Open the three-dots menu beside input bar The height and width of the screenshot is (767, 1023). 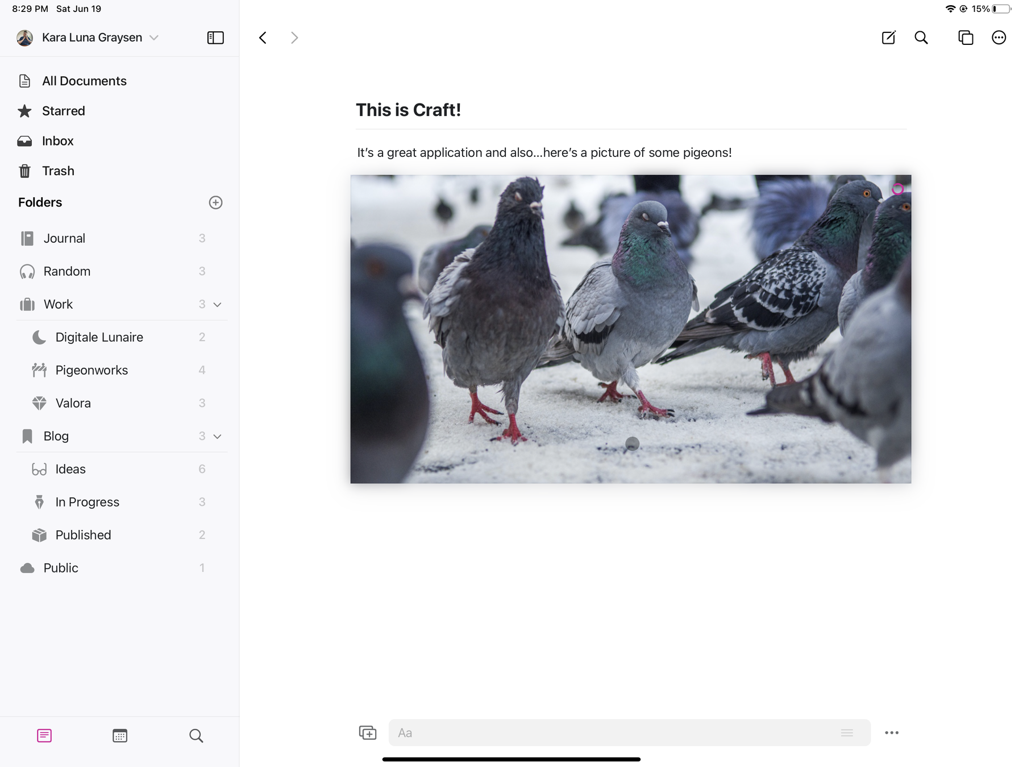point(892,733)
